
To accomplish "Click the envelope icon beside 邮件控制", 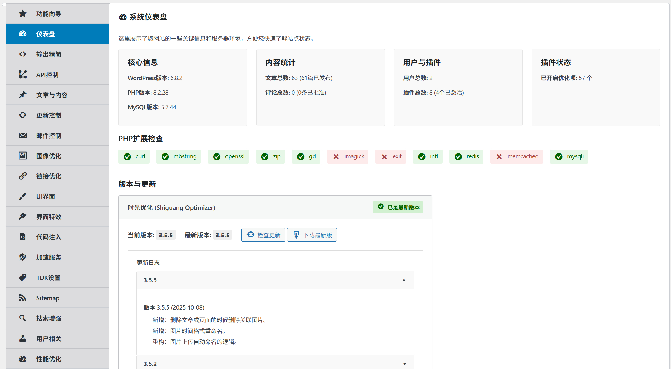I will point(23,136).
